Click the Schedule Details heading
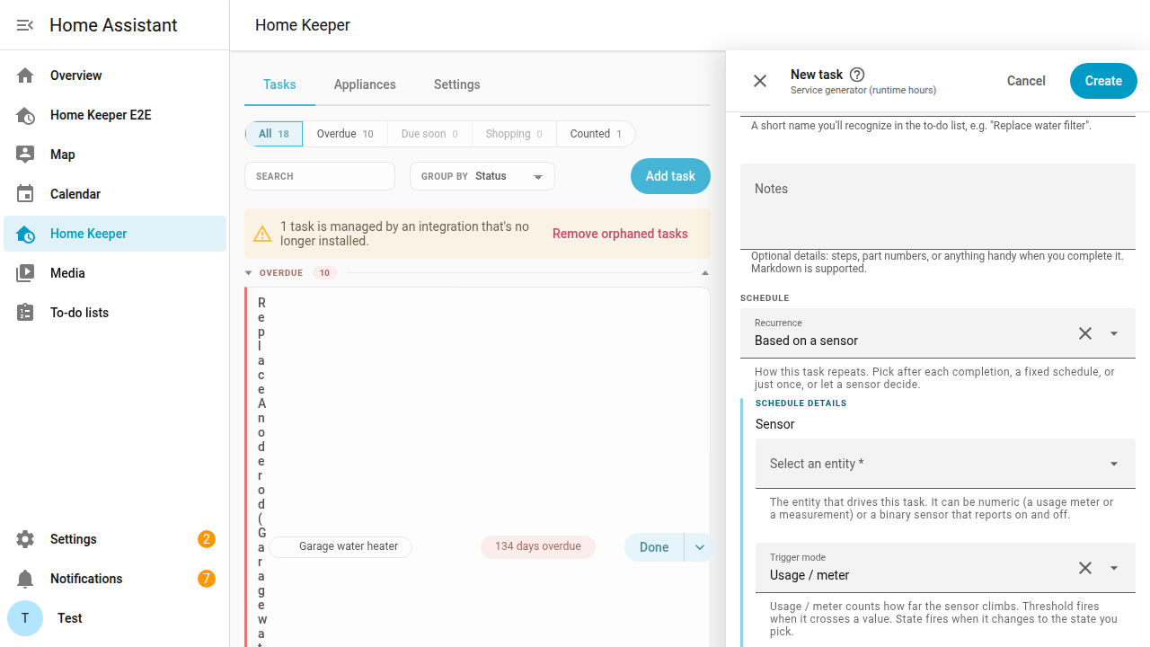Screen dimensions: 1150x647 (x=801, y=403)
